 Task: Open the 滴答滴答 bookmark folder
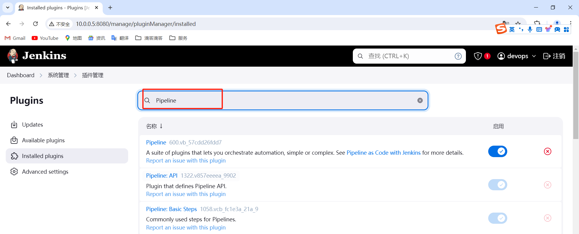149,38
